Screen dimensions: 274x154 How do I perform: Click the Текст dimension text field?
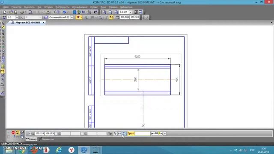point(142,133)
